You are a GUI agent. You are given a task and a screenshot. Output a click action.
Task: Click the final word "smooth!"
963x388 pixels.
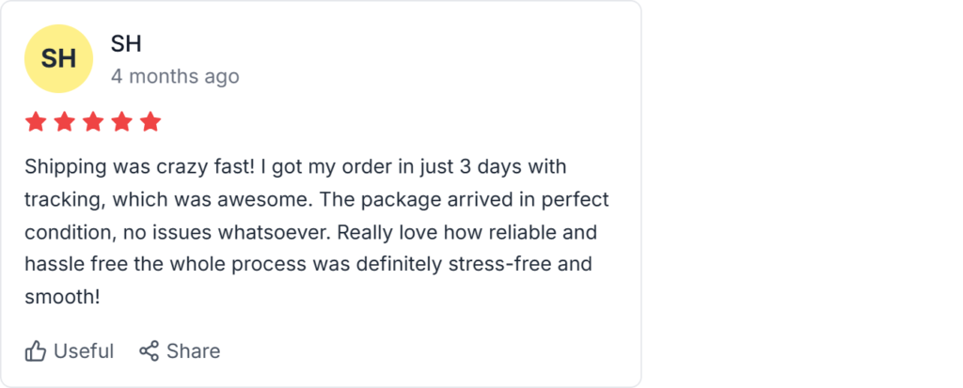62,296
